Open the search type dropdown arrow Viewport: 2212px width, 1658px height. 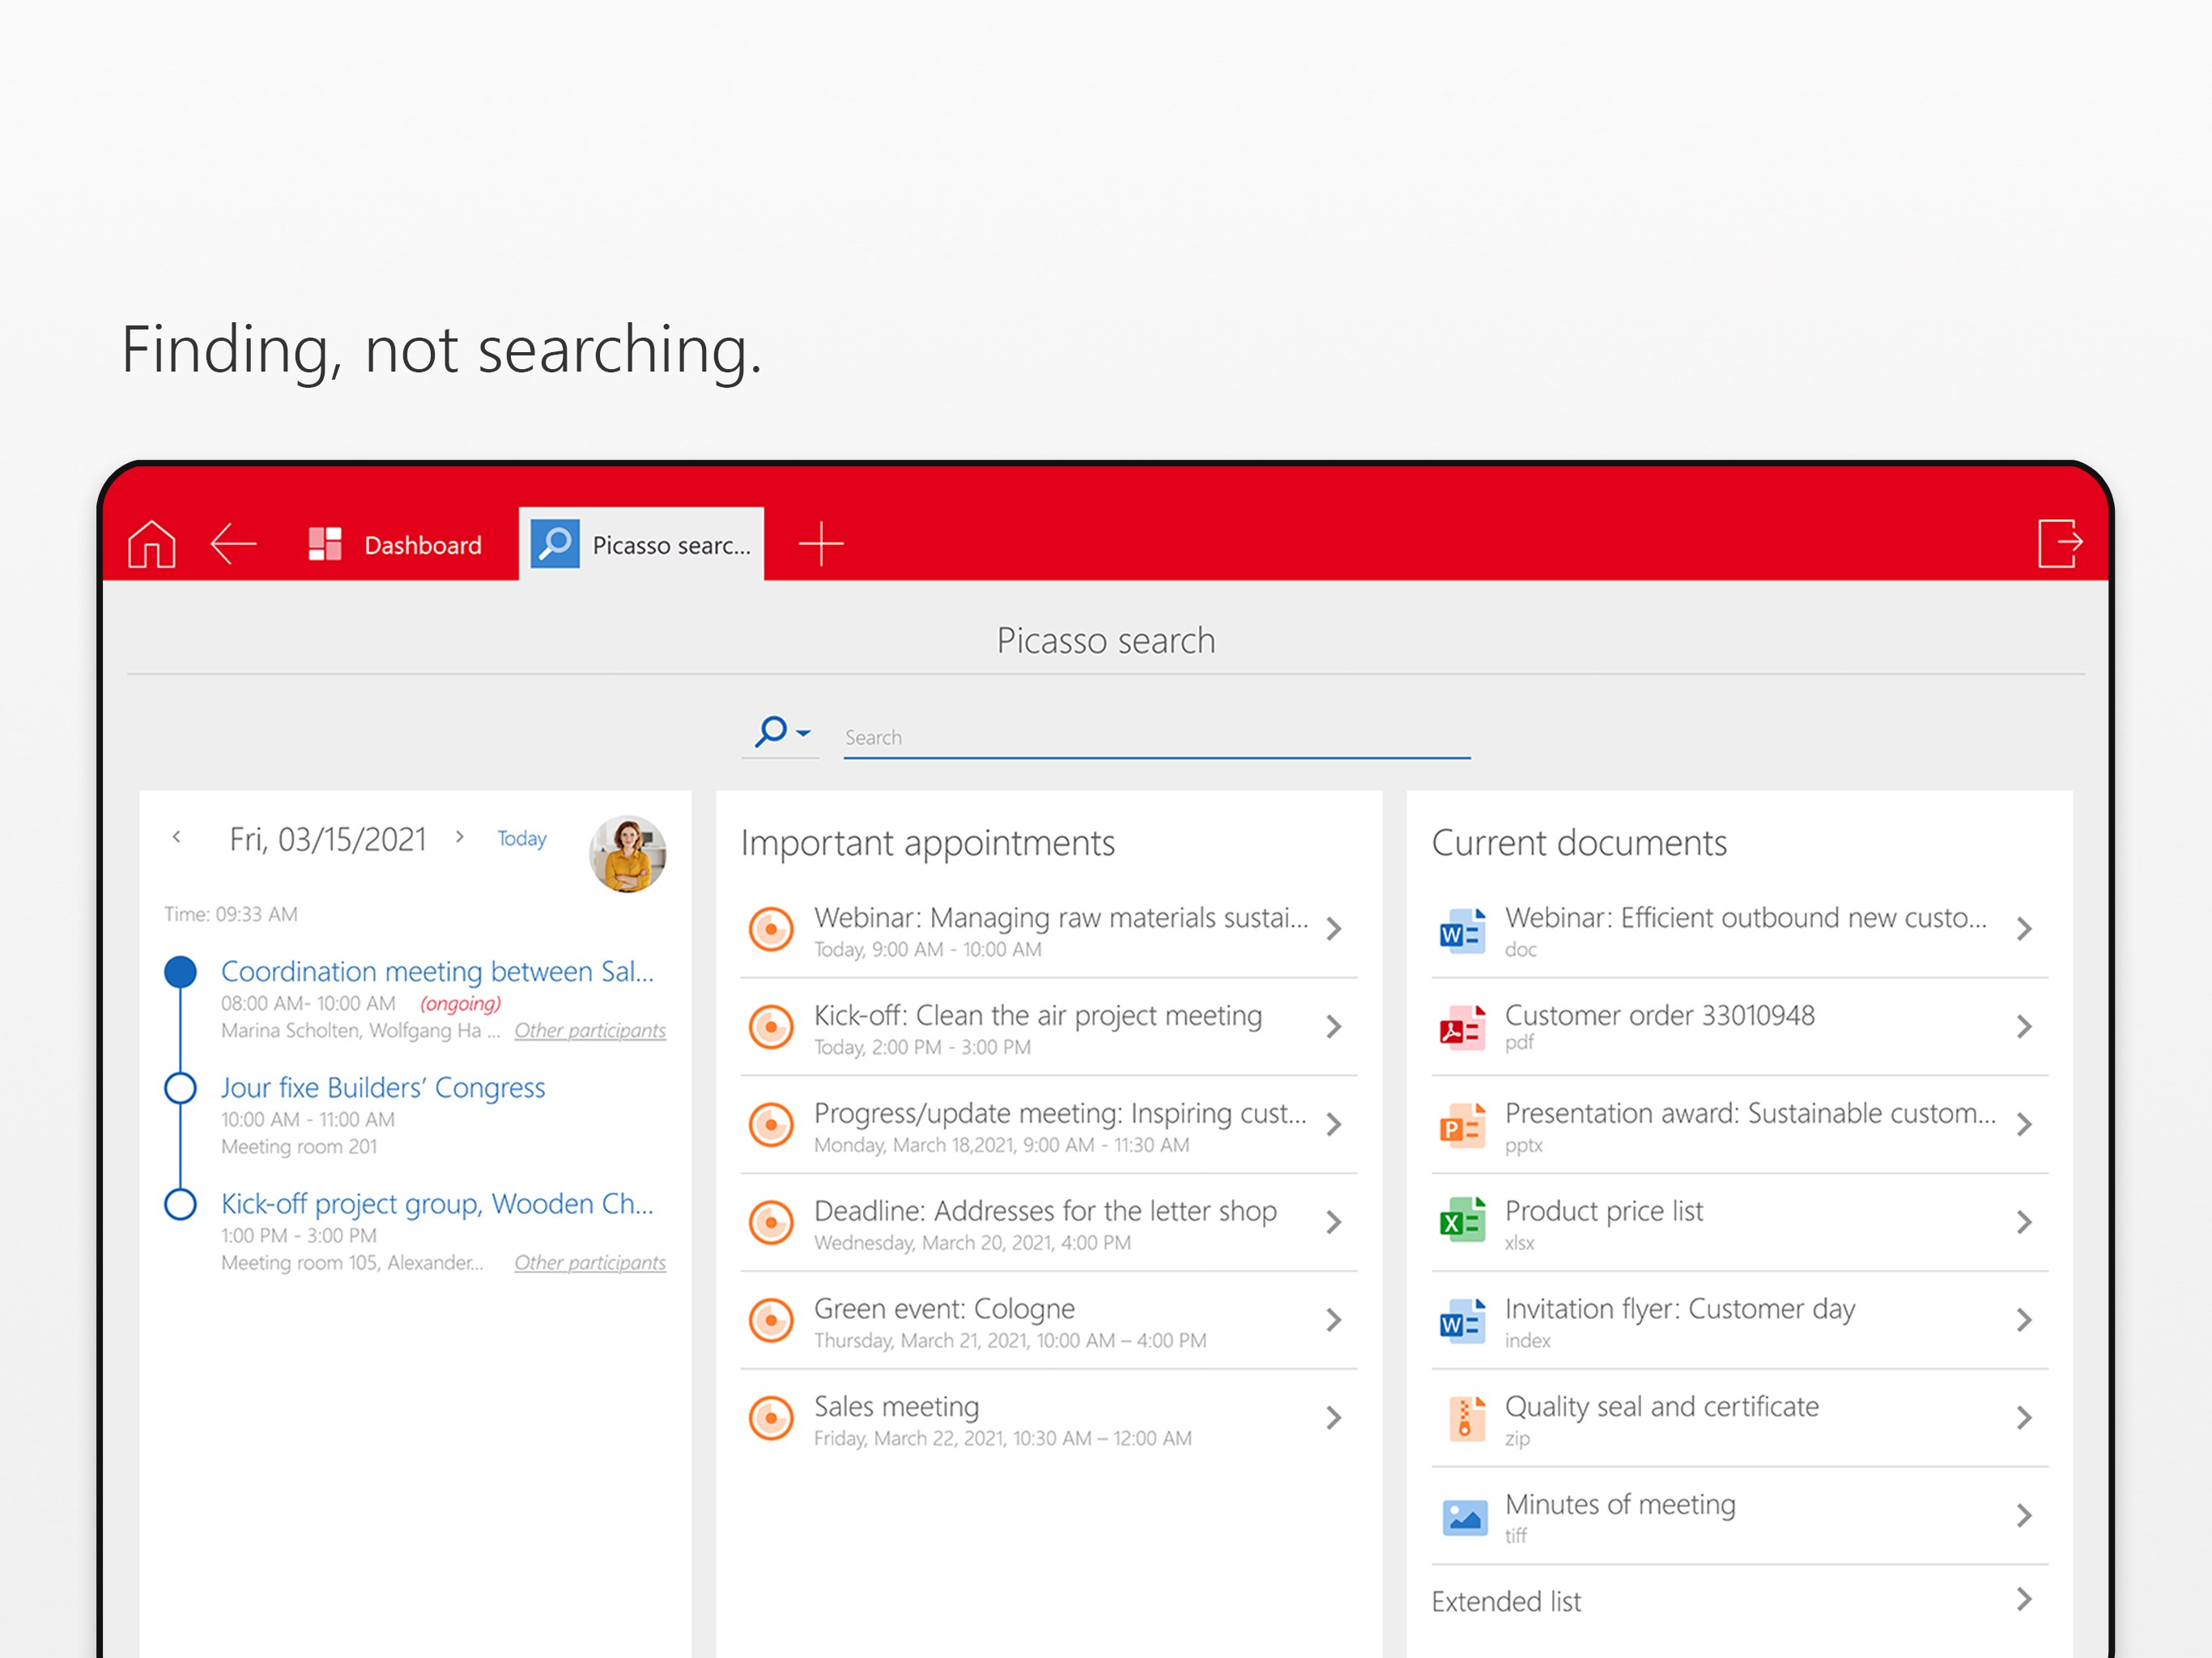point(803,734)
